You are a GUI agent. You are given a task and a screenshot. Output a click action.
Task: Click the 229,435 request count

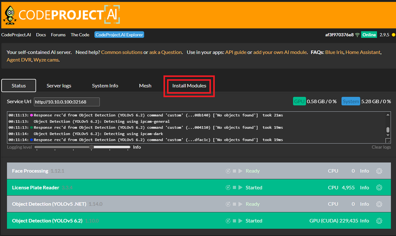(349, 221)
